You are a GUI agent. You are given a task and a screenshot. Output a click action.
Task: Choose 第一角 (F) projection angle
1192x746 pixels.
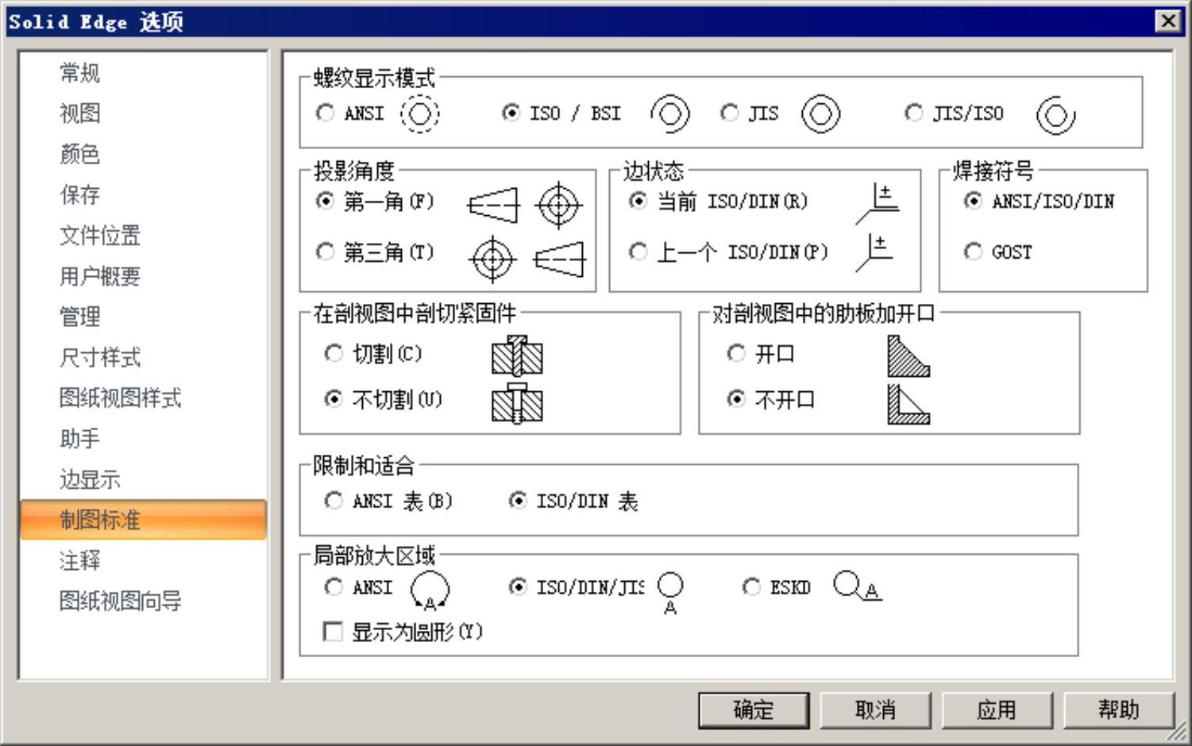point(325,201)
